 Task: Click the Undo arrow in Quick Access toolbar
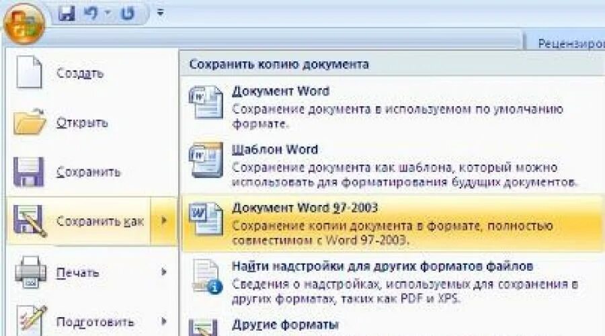pyautogui.click(x=91, y=13)
